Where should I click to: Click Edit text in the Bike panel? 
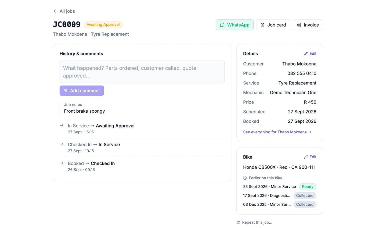(313, 157)
